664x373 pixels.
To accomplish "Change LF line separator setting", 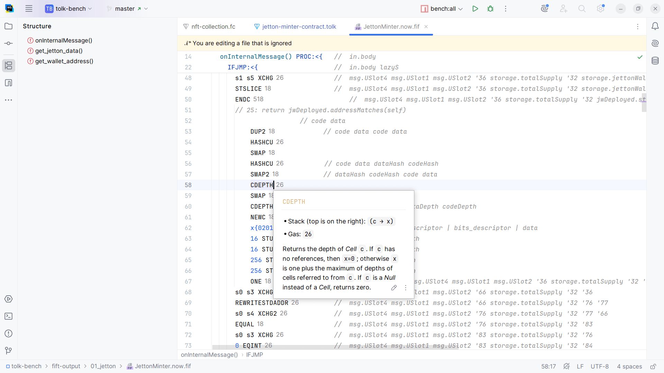I will click(580, 366).
